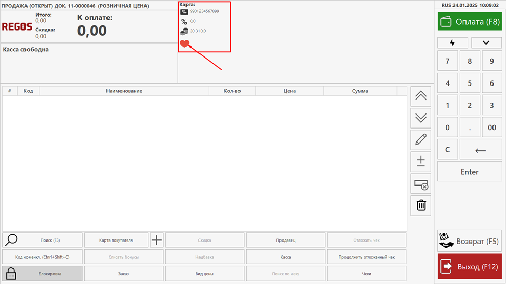Toggle the Блокировка lock button
The width and height of the screenshot is (506, 284).
[x=42, y=274]
